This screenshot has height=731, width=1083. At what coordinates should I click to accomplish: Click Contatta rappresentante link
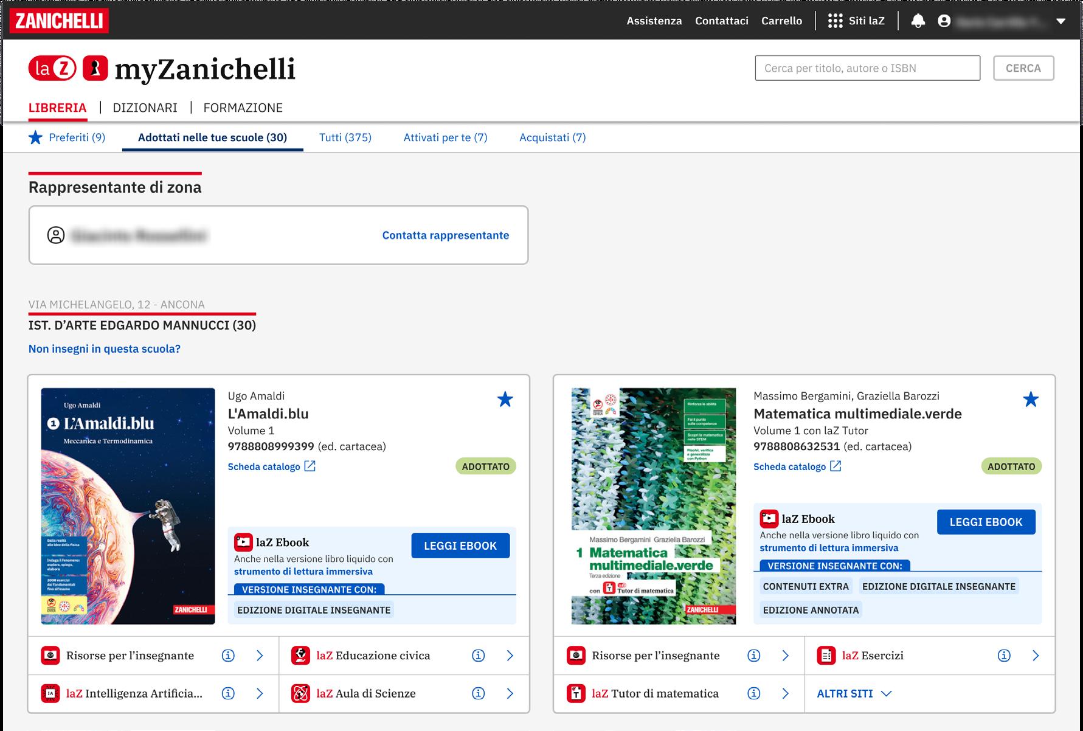(x=446, y=235)
